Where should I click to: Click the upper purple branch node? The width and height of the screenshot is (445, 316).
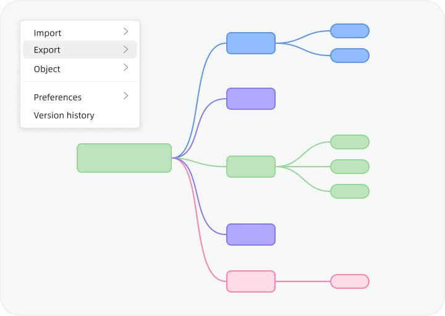[250, 99]
